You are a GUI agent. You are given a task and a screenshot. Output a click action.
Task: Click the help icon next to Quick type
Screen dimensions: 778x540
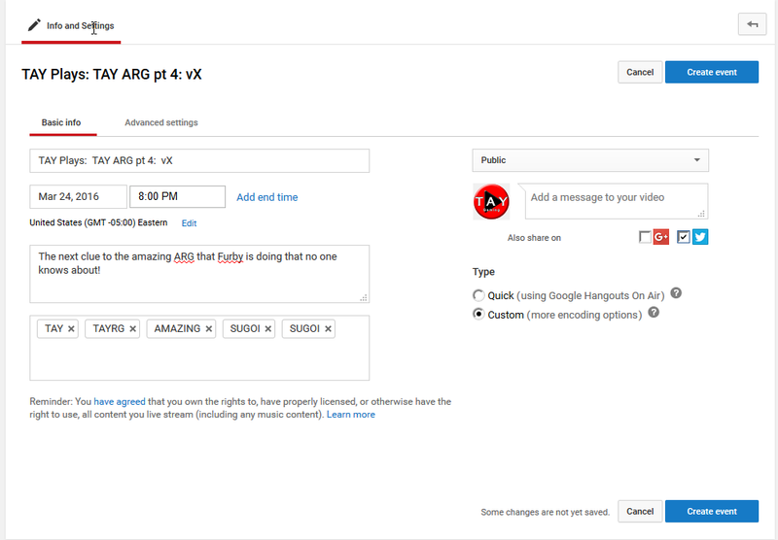(676, 293)
